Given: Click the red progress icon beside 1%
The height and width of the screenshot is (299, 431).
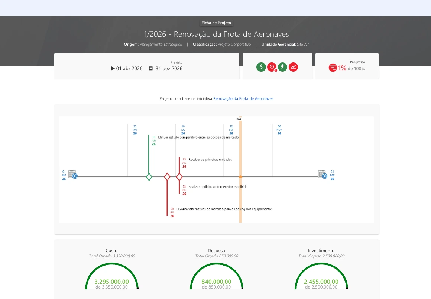Looking at the screenshot, I should (x=333, y=68).
